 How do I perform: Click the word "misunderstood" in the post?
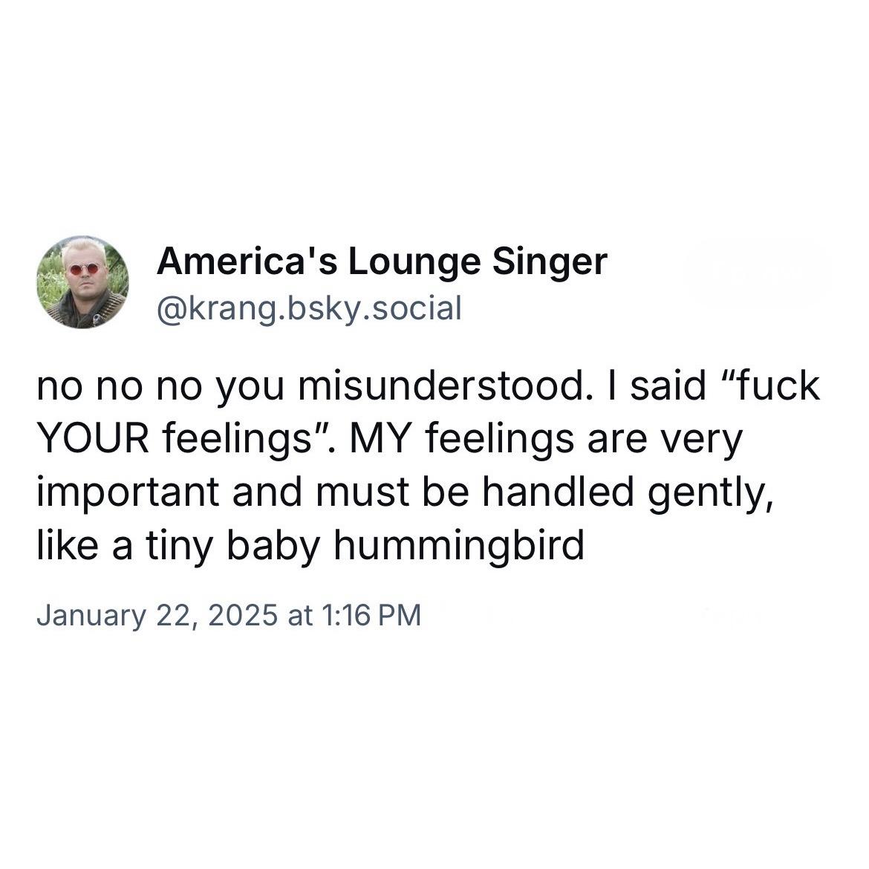442,386
